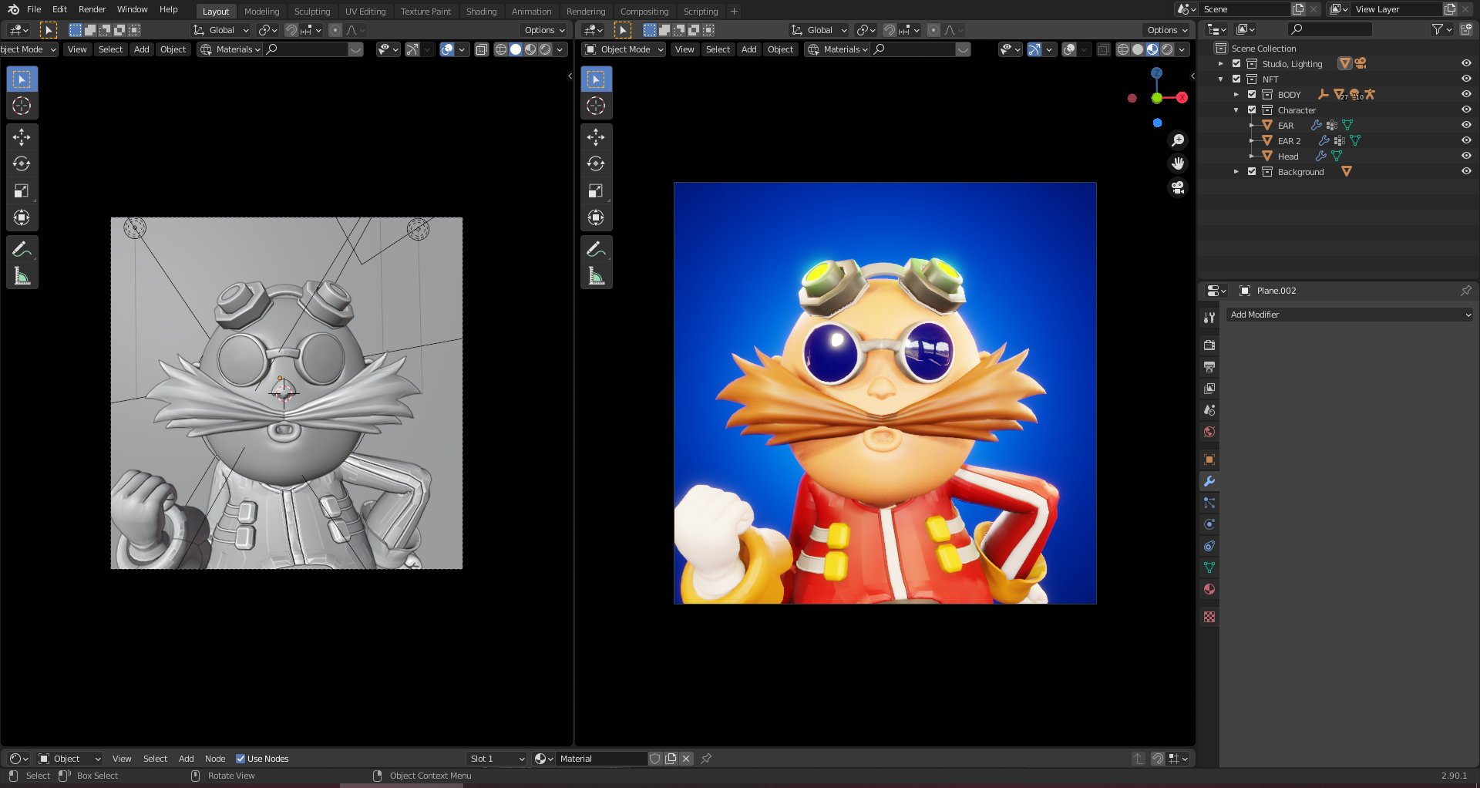Collapse the NFT collection
This screenshot has width=1480, height=788.
pos(1221,79)
